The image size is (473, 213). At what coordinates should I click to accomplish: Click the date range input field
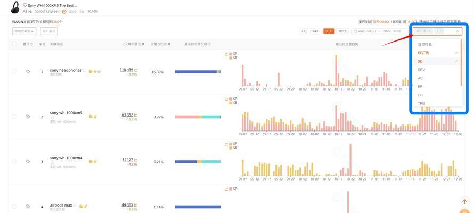click(380, 31)
